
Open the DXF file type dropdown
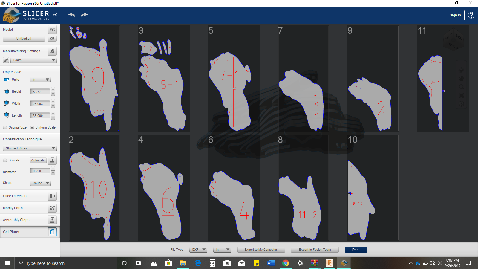click(x=198, y=250)
